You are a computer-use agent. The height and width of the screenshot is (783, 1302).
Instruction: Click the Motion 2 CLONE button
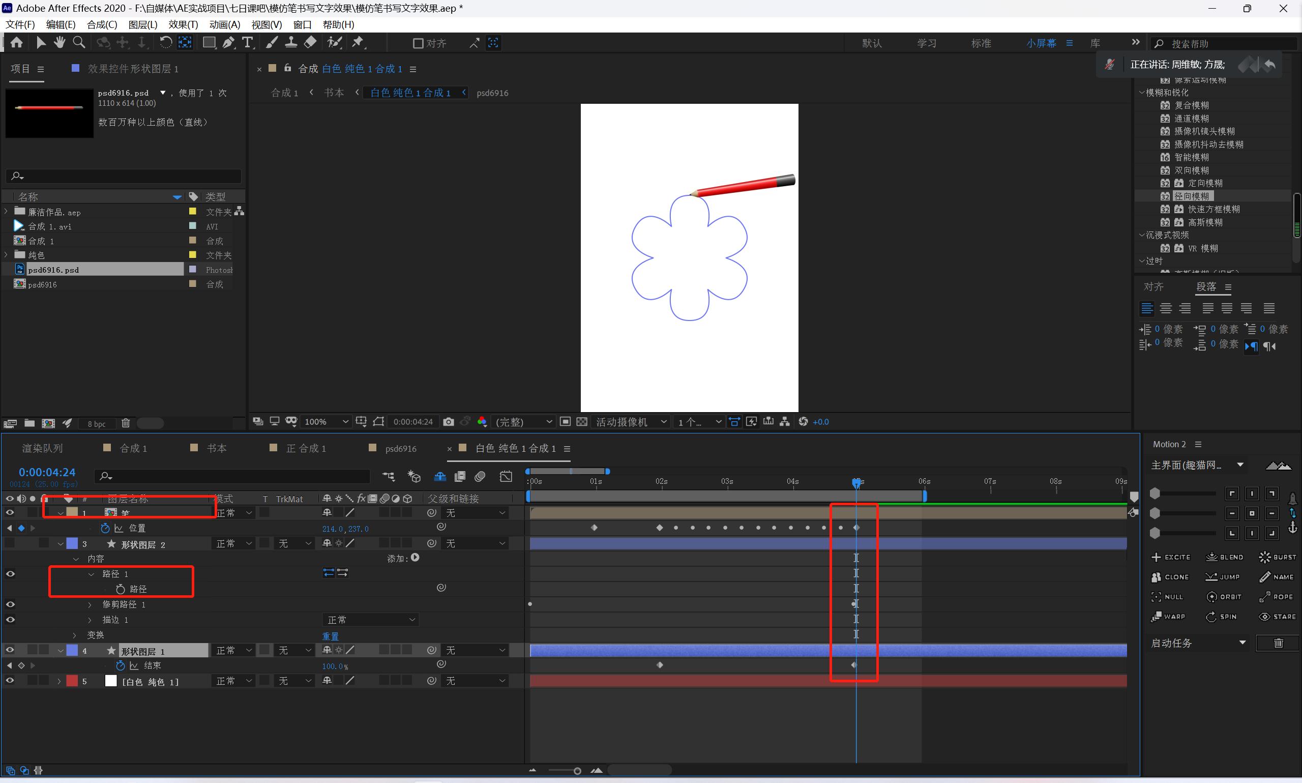pos(1170,577)
